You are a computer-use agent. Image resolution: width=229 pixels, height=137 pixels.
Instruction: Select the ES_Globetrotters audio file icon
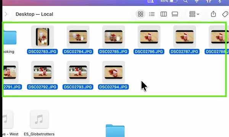click(39, 119)
